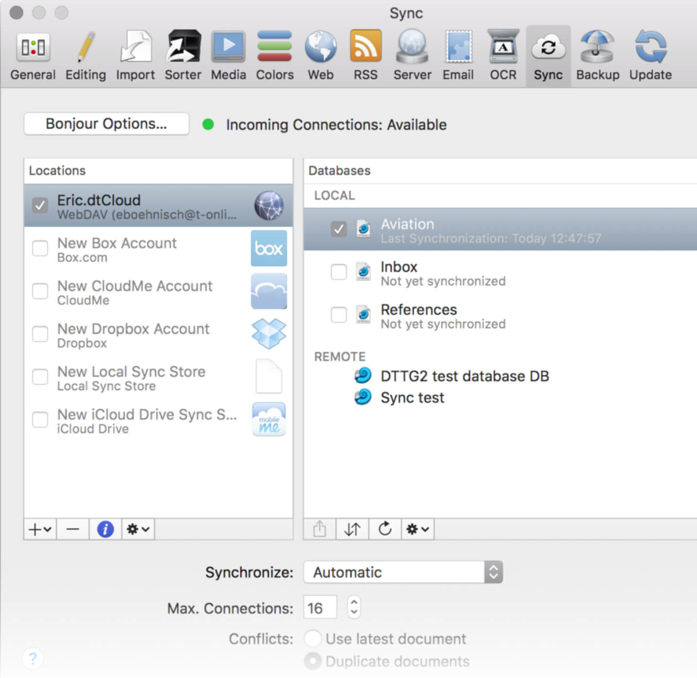The height and width of the screenshot is (678, 697).
Task: Open the Import preferences pane
Action: pyautogui.click(x=135, y=56)
